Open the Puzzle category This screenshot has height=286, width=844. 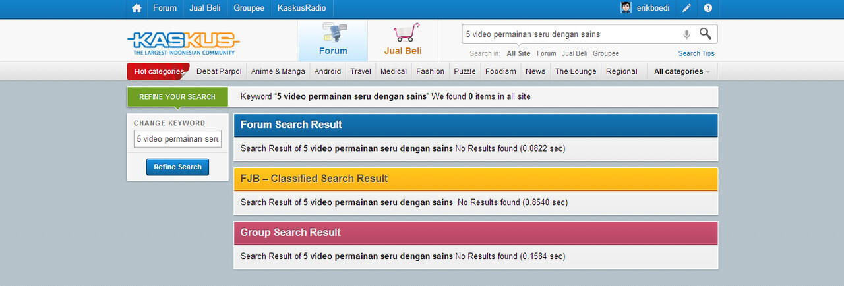point(465,71)
